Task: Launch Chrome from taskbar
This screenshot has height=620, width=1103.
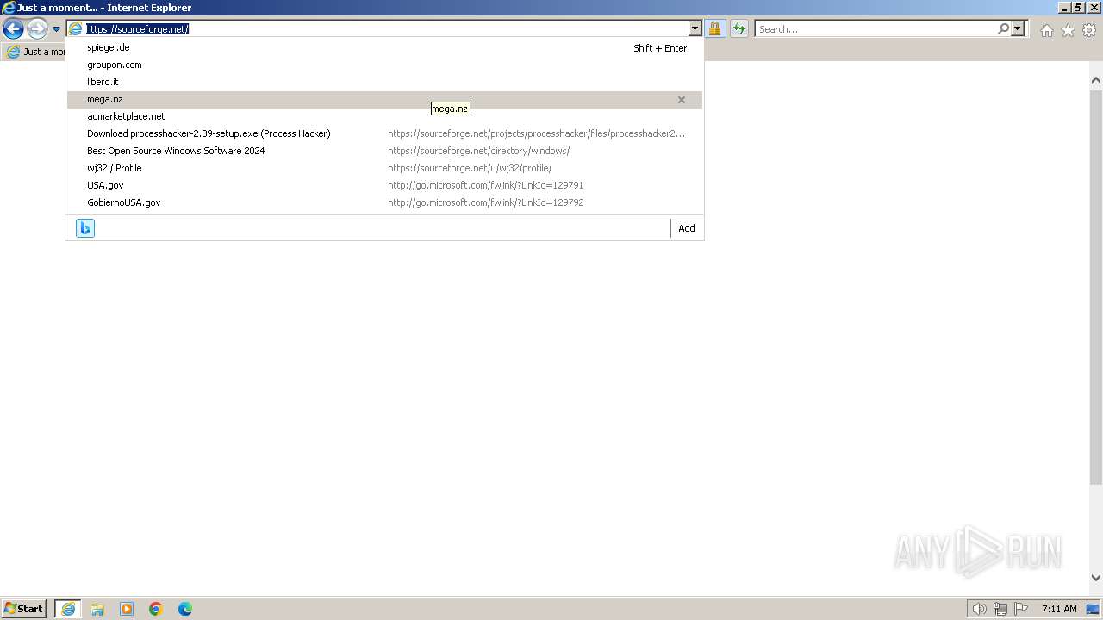Action: (156, 609)
